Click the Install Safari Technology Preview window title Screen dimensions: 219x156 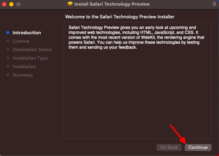112,4
